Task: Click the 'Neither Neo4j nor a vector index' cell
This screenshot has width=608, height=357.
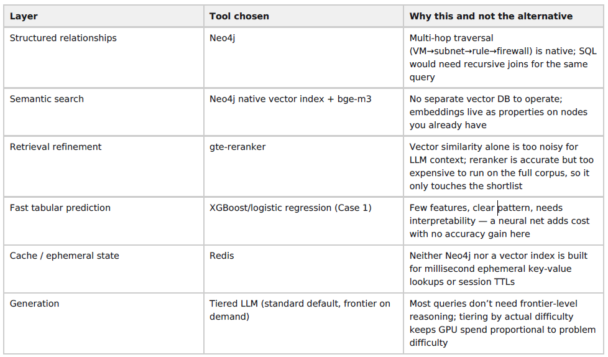Action: pyautogui.click(x=504, y=269)
